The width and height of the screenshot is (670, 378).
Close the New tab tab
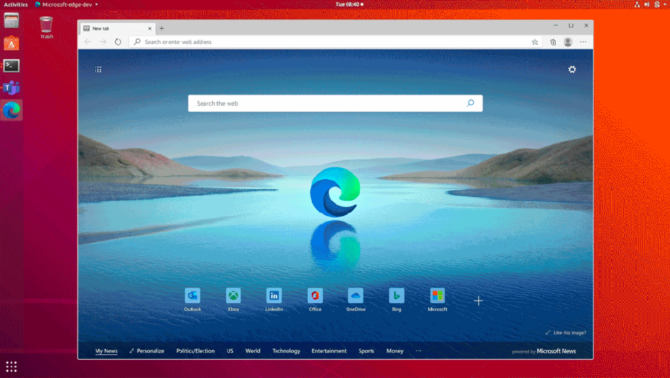[150, 28]
